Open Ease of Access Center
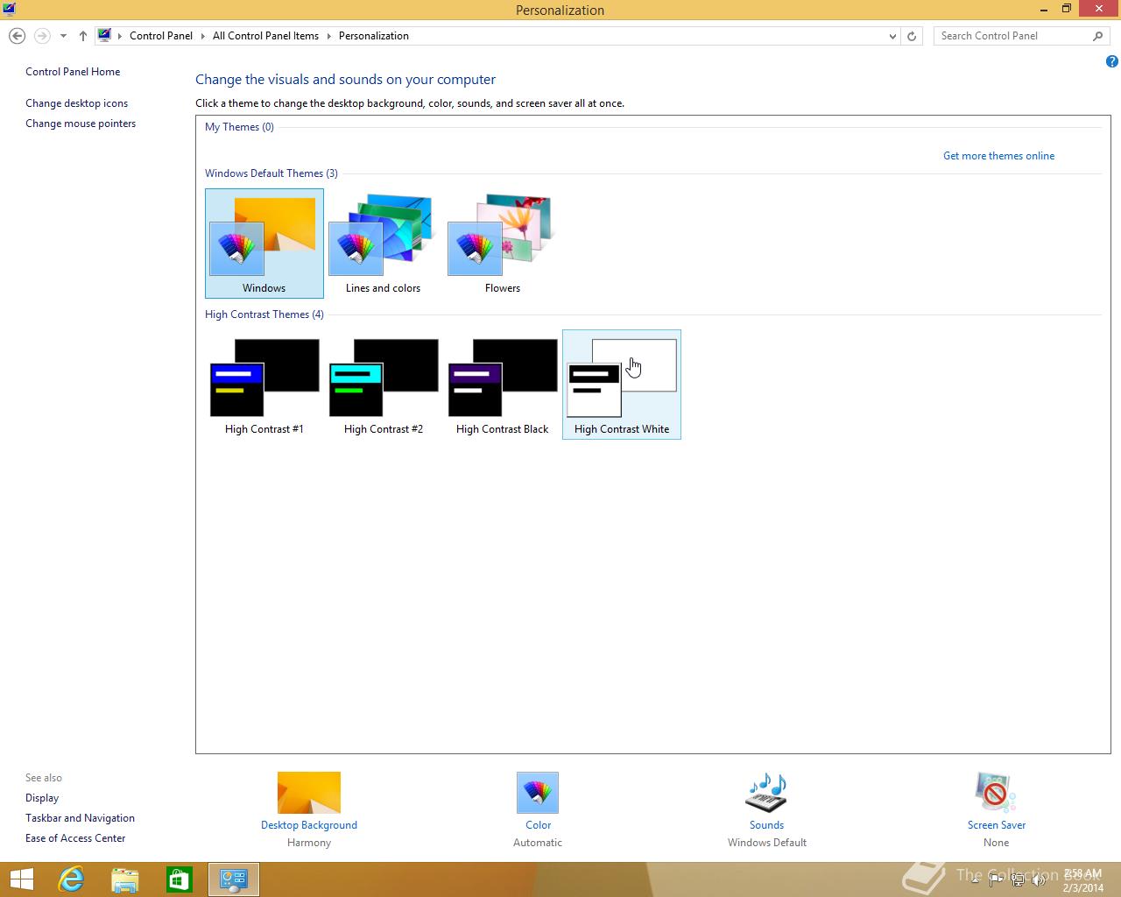This screenshot has width=1121, height=897. (x=75, y=838)
